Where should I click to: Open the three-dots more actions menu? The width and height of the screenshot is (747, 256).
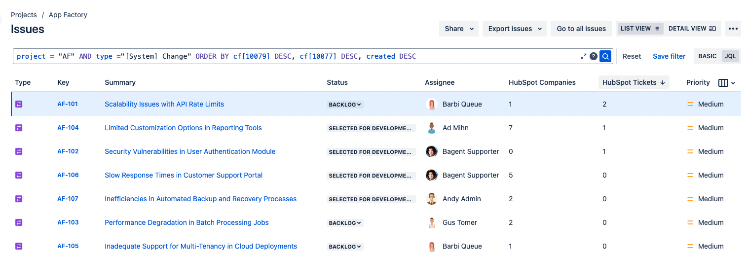[x=733, y=29]
